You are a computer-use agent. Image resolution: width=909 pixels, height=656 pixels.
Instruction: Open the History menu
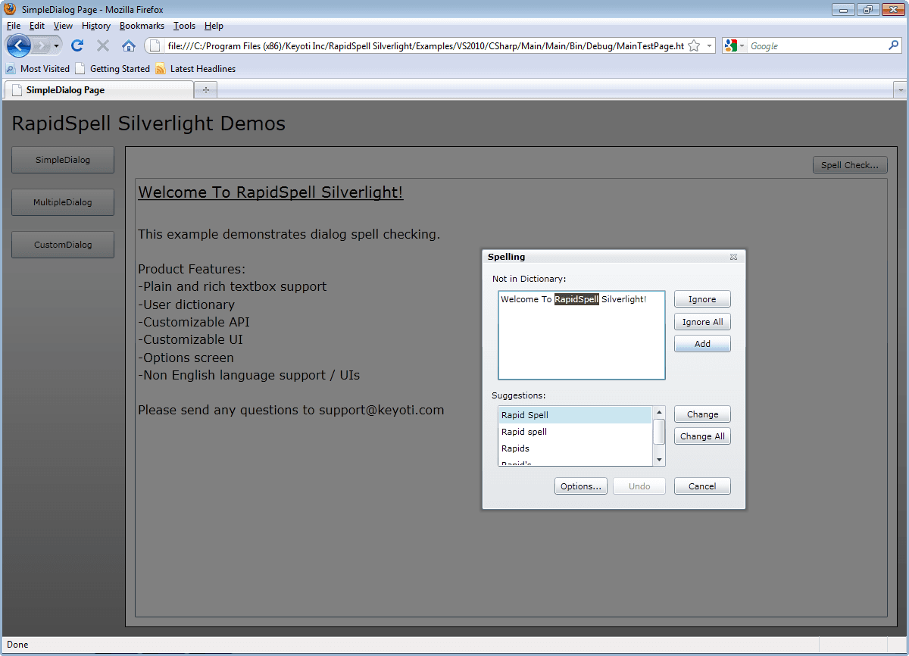[96, 26]
